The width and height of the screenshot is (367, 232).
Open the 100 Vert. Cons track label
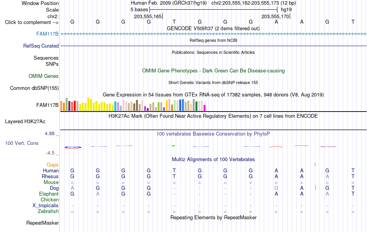22,143
